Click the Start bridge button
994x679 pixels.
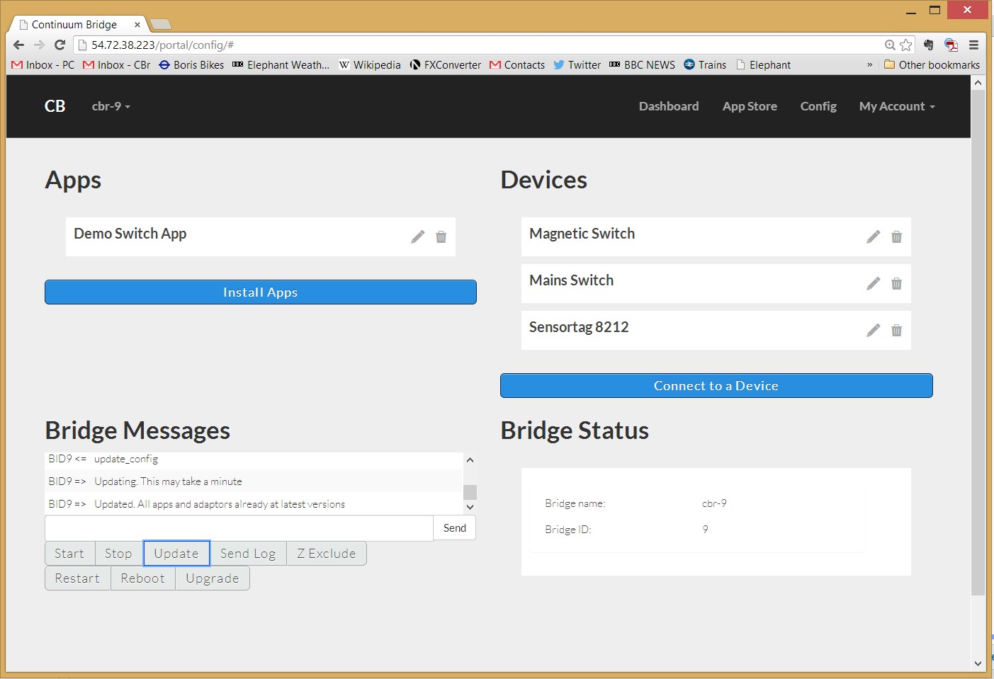point(69,554)
